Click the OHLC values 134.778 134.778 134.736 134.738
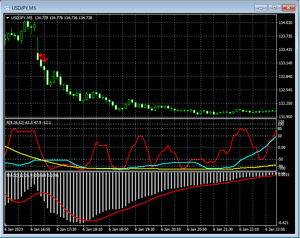300x238 pixels. [x=63, y=18]
